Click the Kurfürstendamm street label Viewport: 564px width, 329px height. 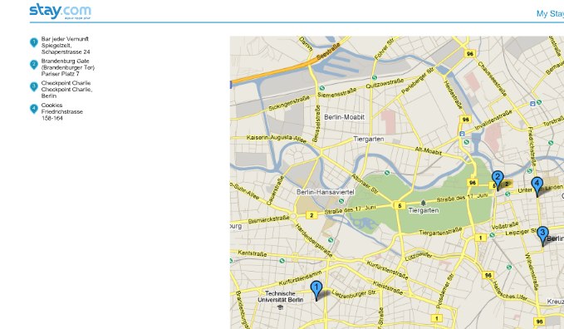300,277
